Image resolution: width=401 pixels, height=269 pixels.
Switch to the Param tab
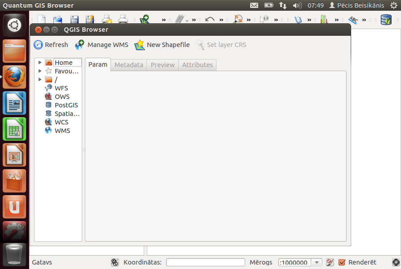tap(98, 64)
